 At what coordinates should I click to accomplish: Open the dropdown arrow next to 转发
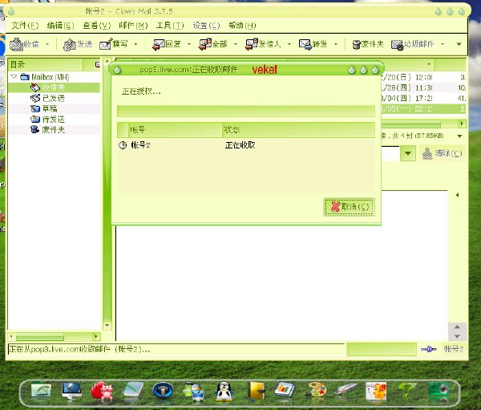pos(336,44)
